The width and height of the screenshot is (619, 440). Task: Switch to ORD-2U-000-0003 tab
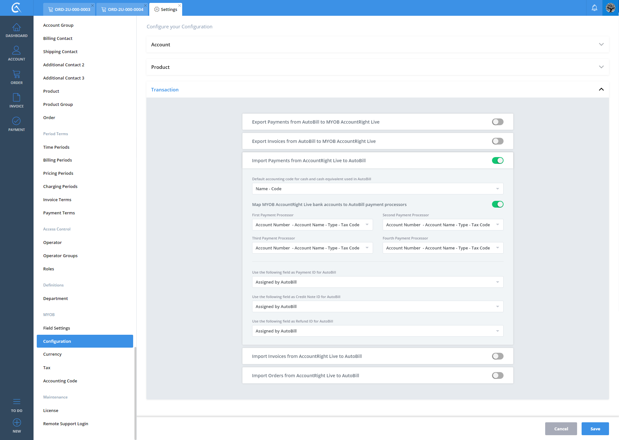[x=69, y=9]
